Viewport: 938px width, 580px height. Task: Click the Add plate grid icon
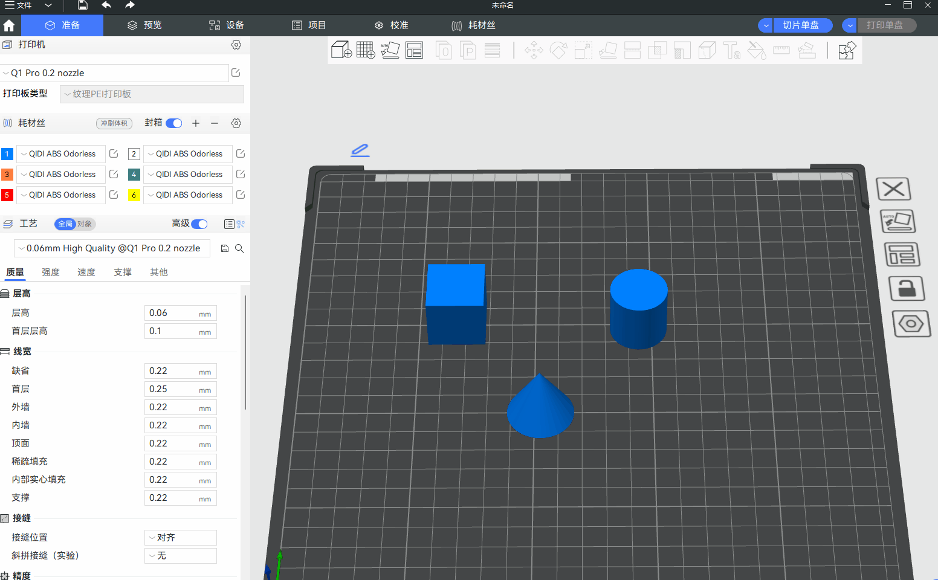[x=366, y=50]
